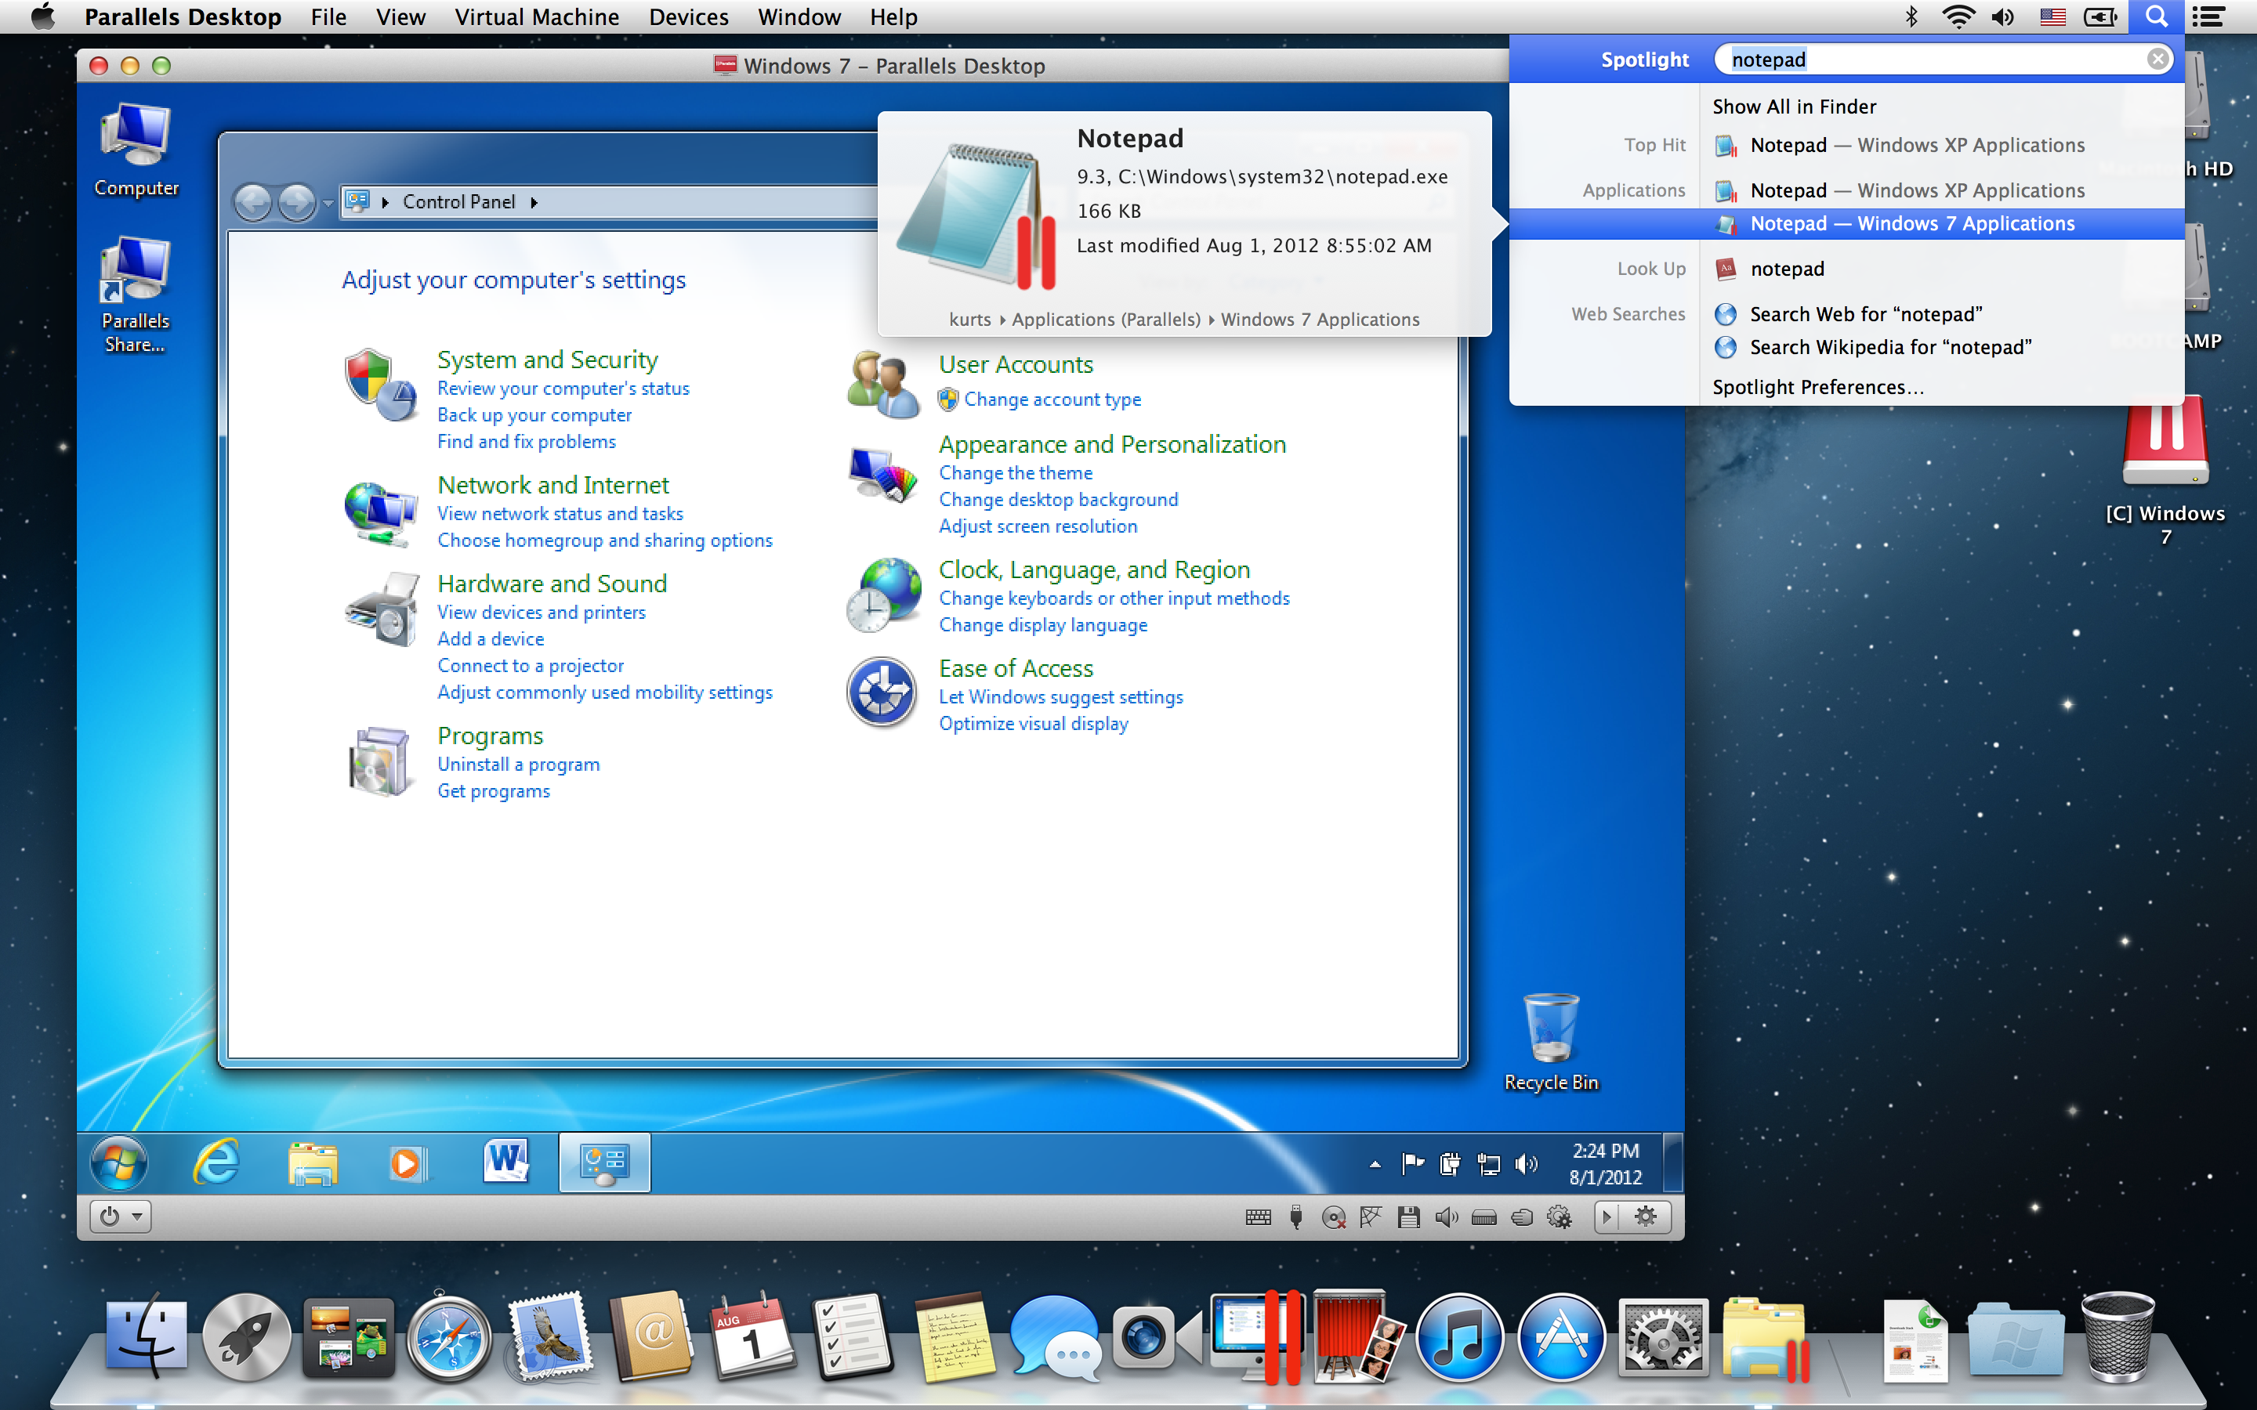Open Control Panel recent pages dropdown
Viewport: 2257px width, 1410px height.
pyautogui.click(x=328, y=202)
